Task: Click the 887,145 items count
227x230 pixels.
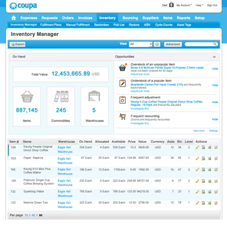Action: tap(27, 110)
